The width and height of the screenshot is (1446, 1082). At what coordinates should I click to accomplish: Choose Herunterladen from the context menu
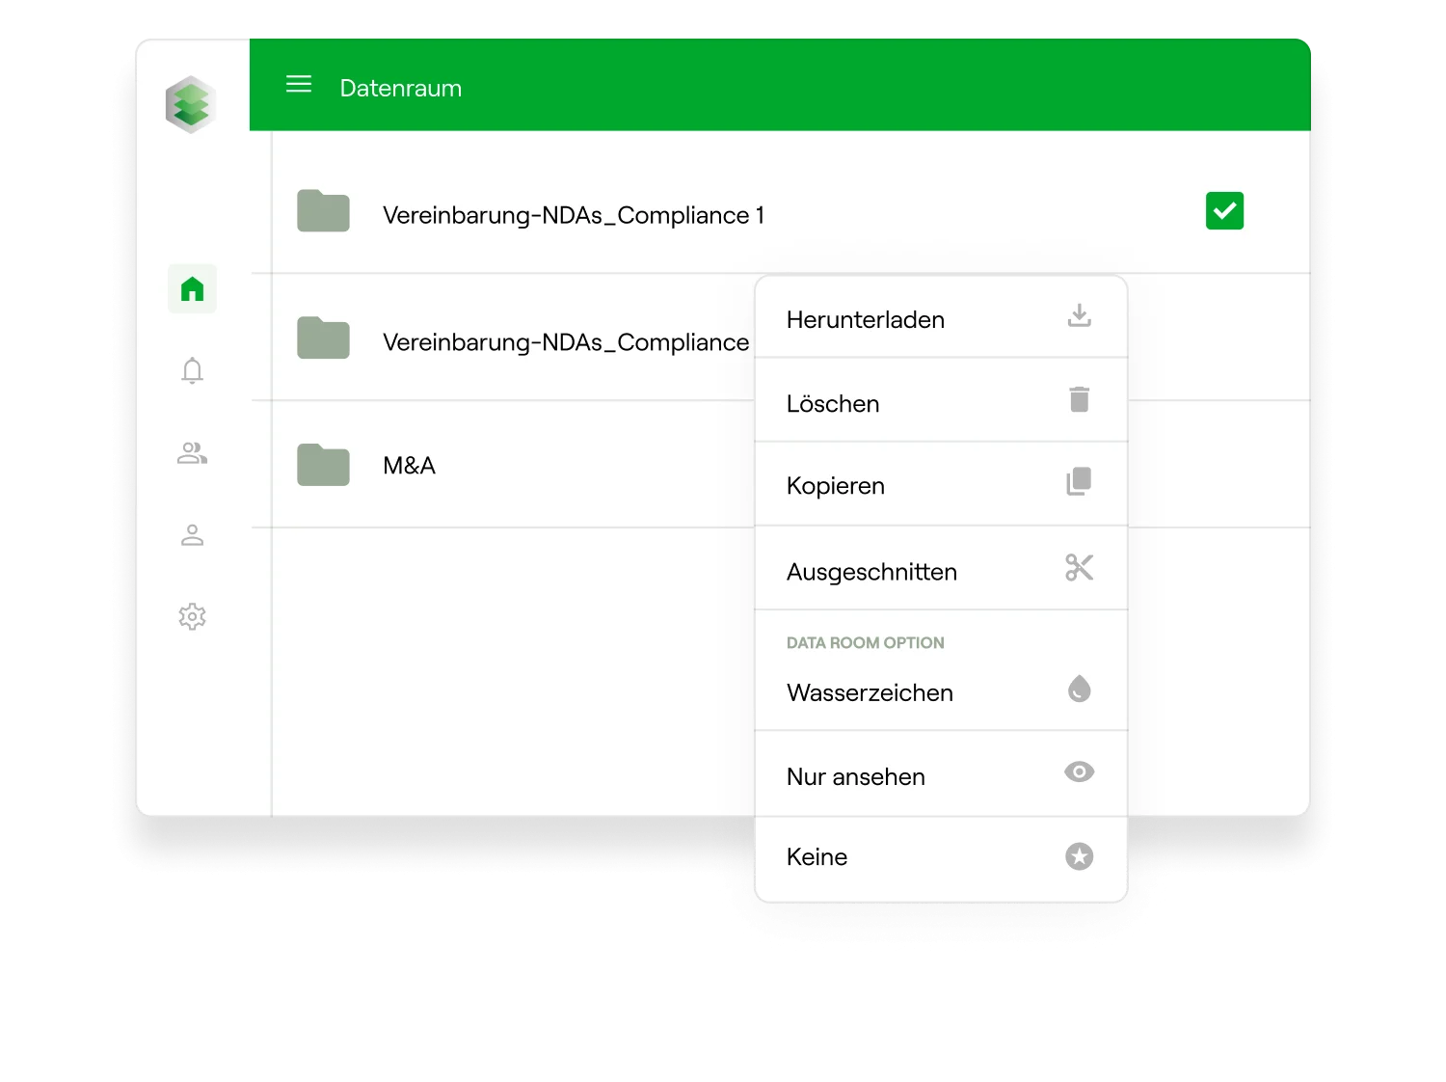(941, 318)
